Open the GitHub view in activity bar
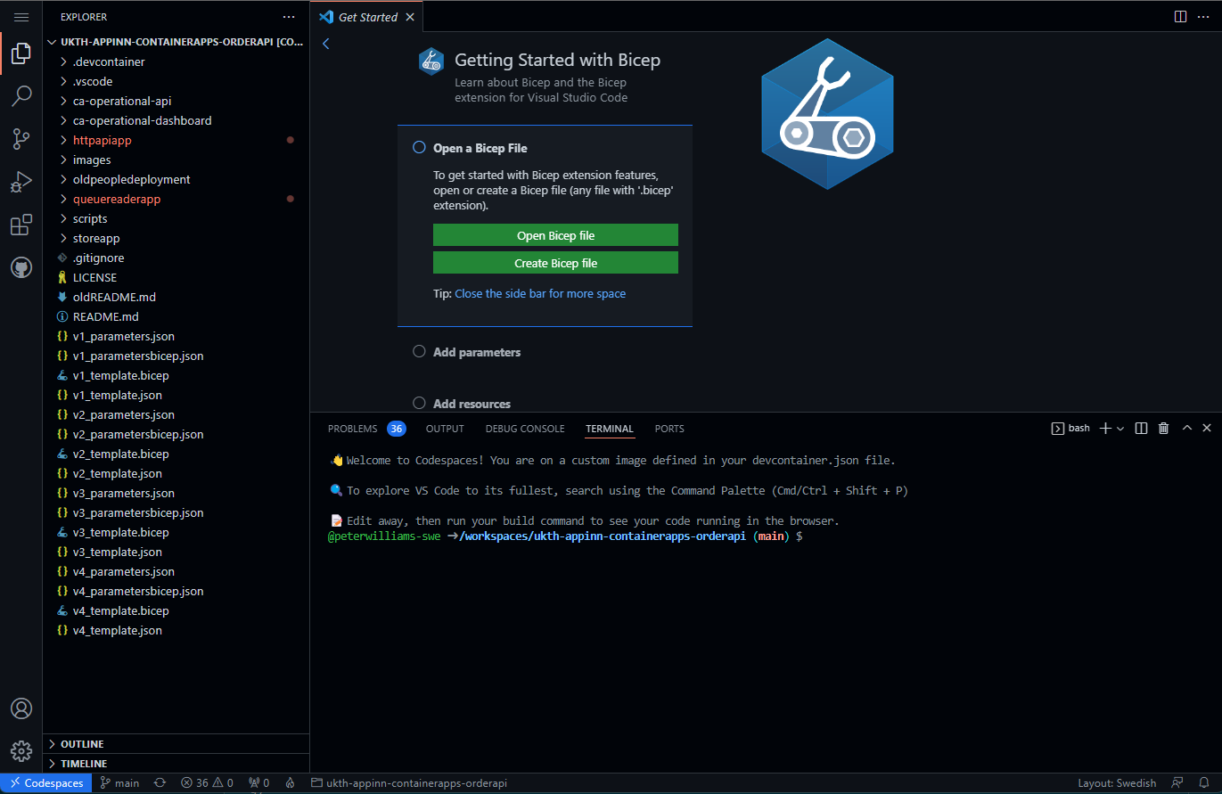 [21, 267]
